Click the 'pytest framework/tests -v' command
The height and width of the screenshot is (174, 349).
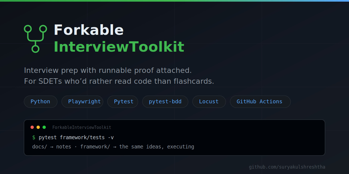point(76,138)
